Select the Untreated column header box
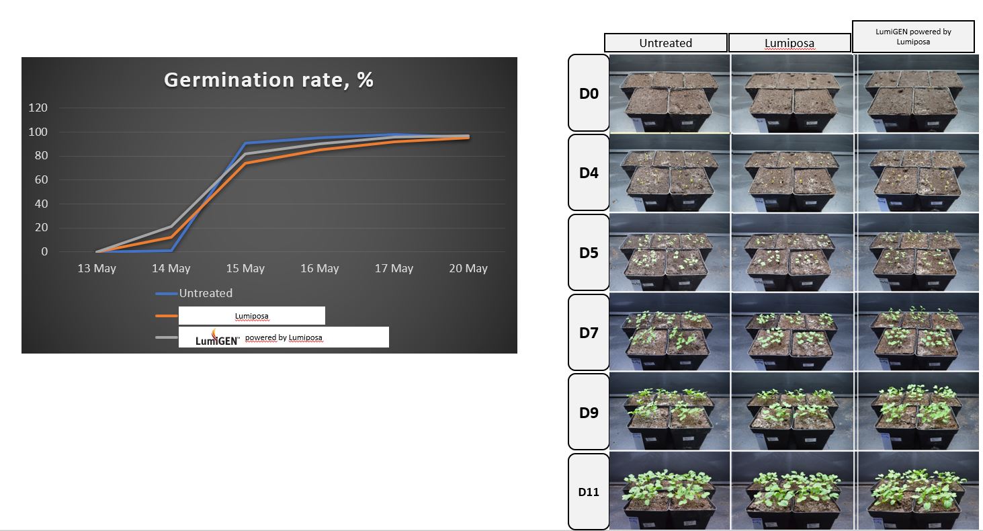 point(665,43)
